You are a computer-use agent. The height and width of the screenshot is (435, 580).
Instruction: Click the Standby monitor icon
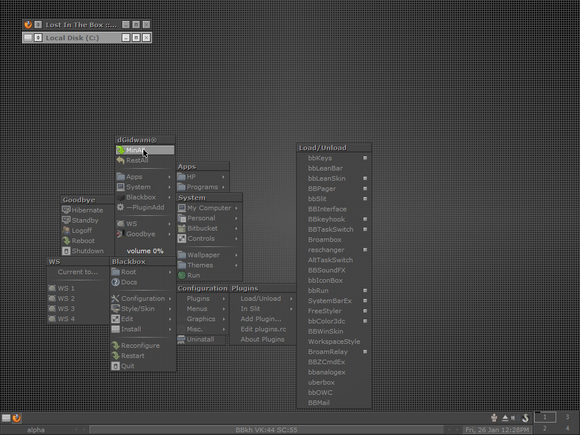[66, 220]
